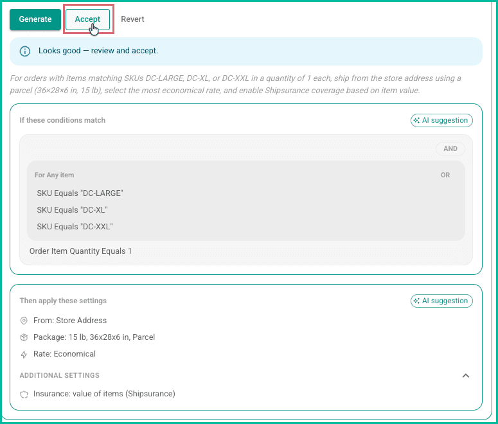Click the 'For Any item' label
This screenshot has height=424, width=498.
pos(55,175)
